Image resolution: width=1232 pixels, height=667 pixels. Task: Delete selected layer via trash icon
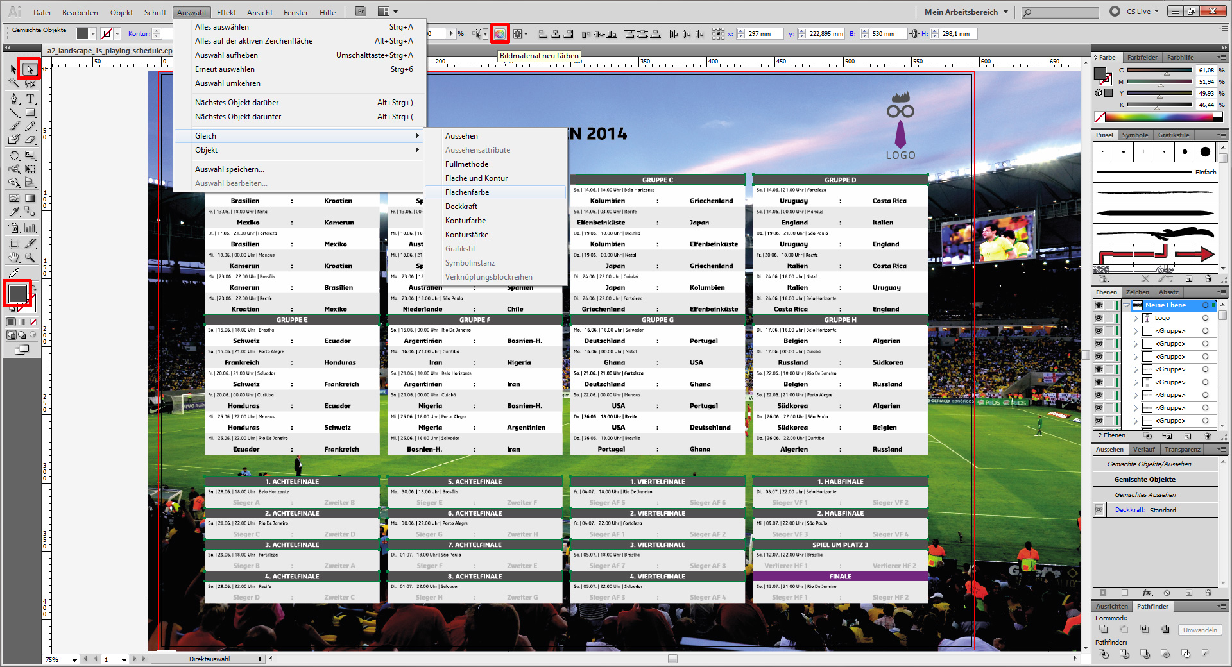click(x=1209, y=436)
